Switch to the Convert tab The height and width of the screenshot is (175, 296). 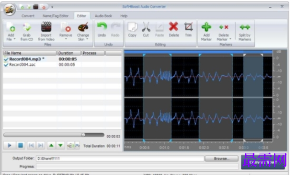(28, 16)
